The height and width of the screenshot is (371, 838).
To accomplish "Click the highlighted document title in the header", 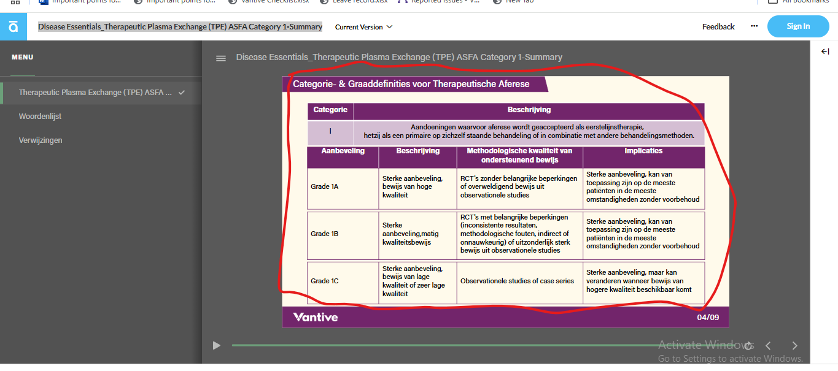I will coord(180,27).
